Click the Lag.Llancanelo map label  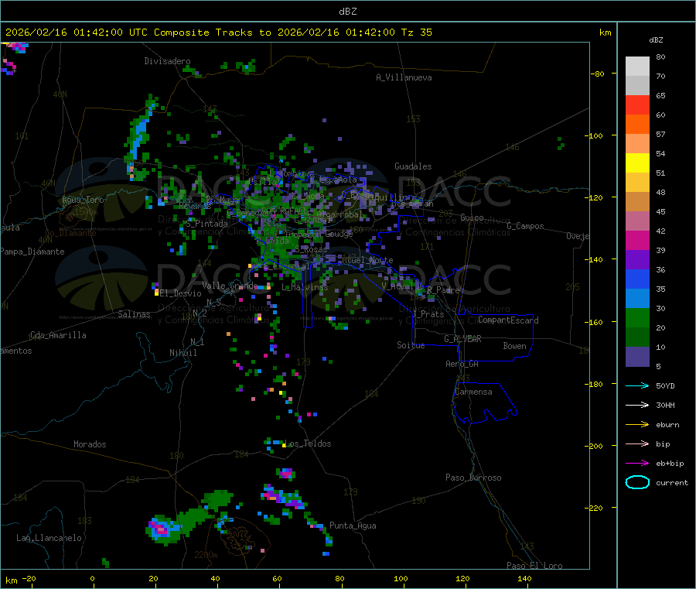click(x=49, y=538)
